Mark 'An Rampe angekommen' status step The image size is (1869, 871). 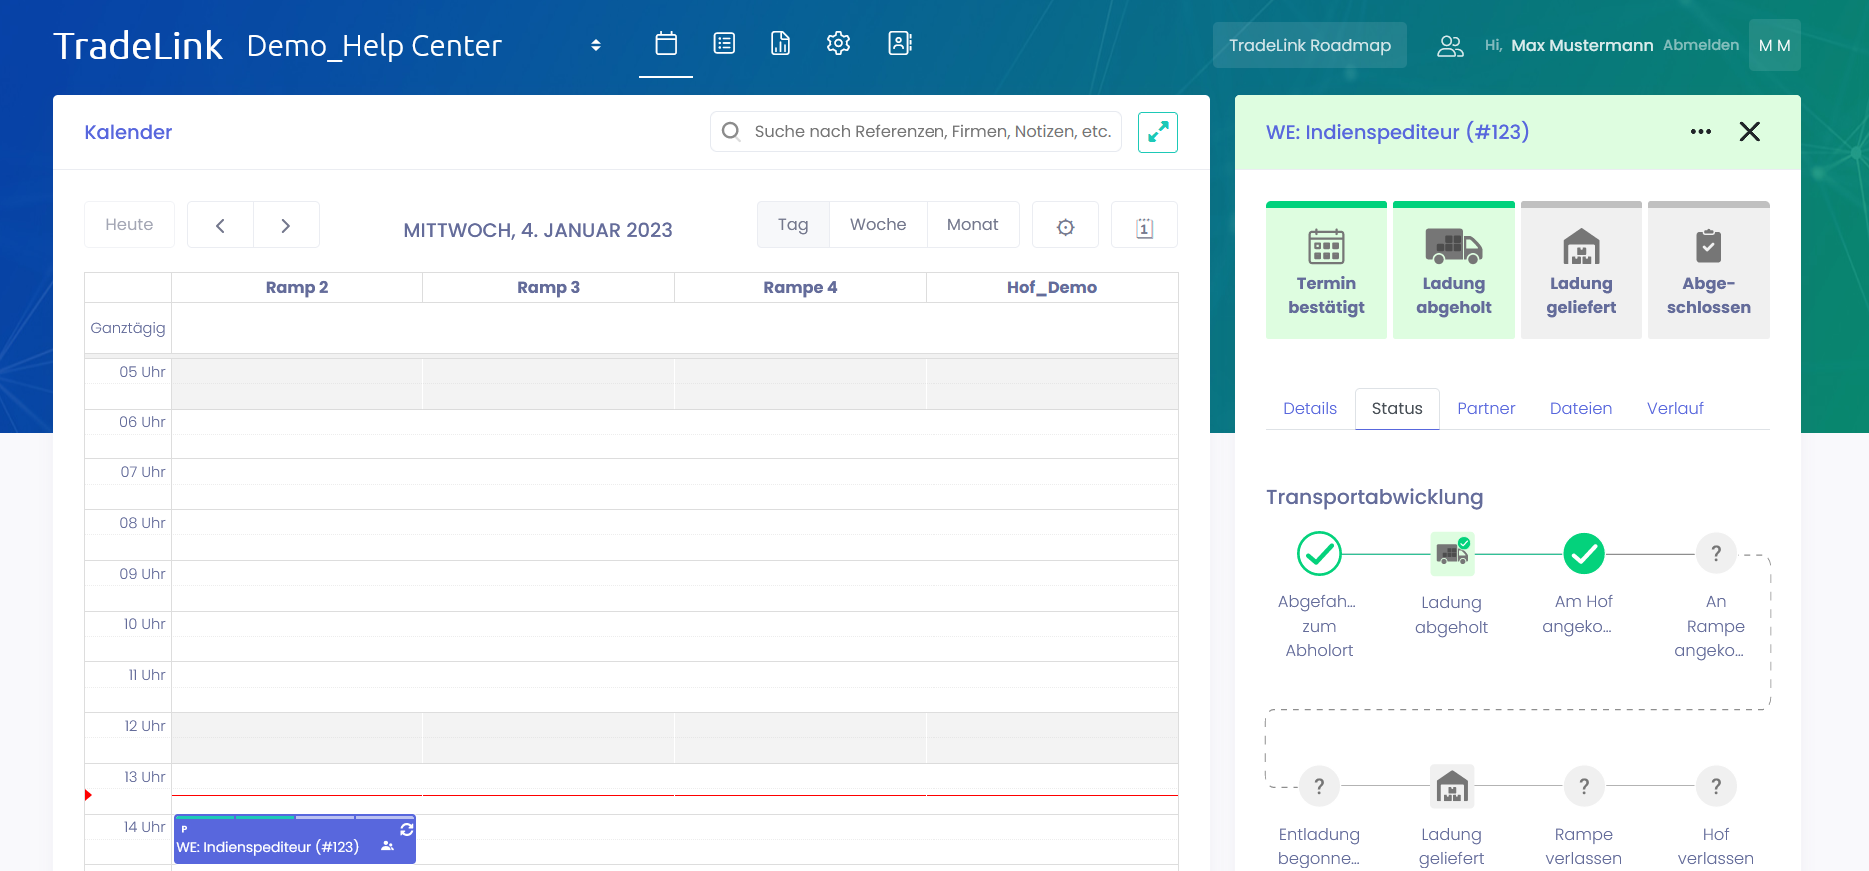tap(1715, 553)
